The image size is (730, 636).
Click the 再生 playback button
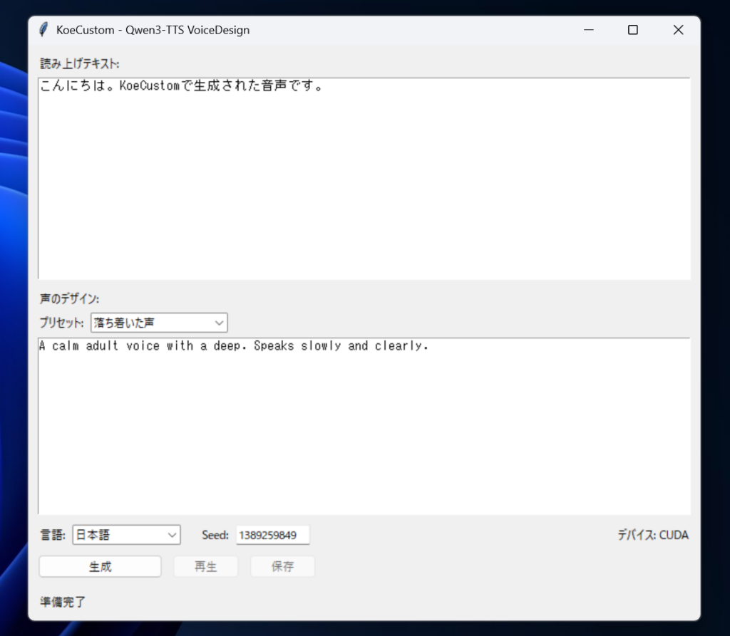(205, 567)
